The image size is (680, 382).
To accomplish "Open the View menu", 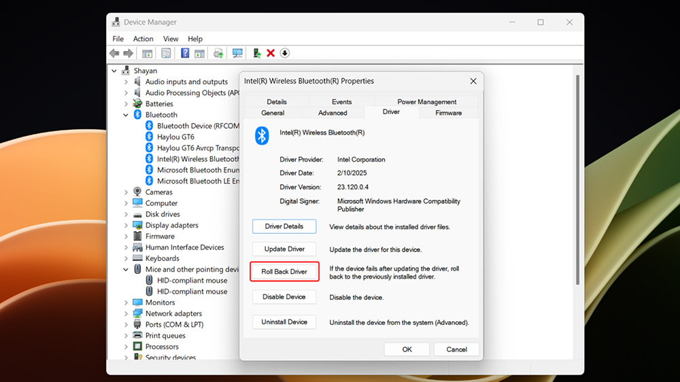I will click(x=171, y=39).
